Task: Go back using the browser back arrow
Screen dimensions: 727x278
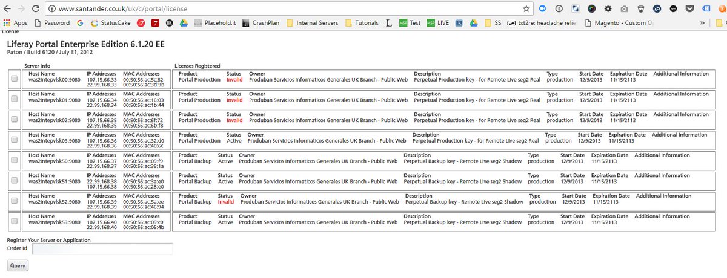Action: [x=7, y=9]
